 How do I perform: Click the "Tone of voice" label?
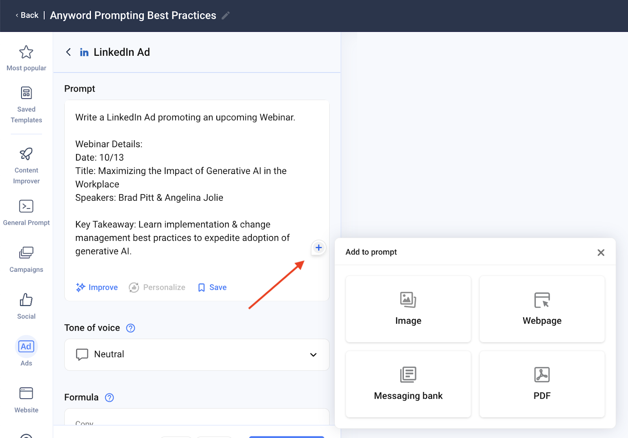pos(92,328)
